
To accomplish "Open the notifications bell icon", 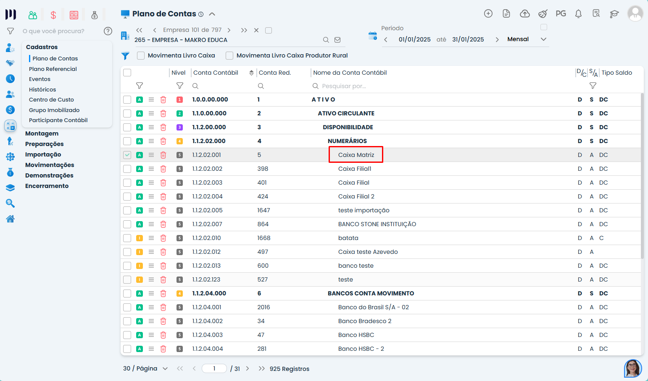I will click(x=578, y=14).
